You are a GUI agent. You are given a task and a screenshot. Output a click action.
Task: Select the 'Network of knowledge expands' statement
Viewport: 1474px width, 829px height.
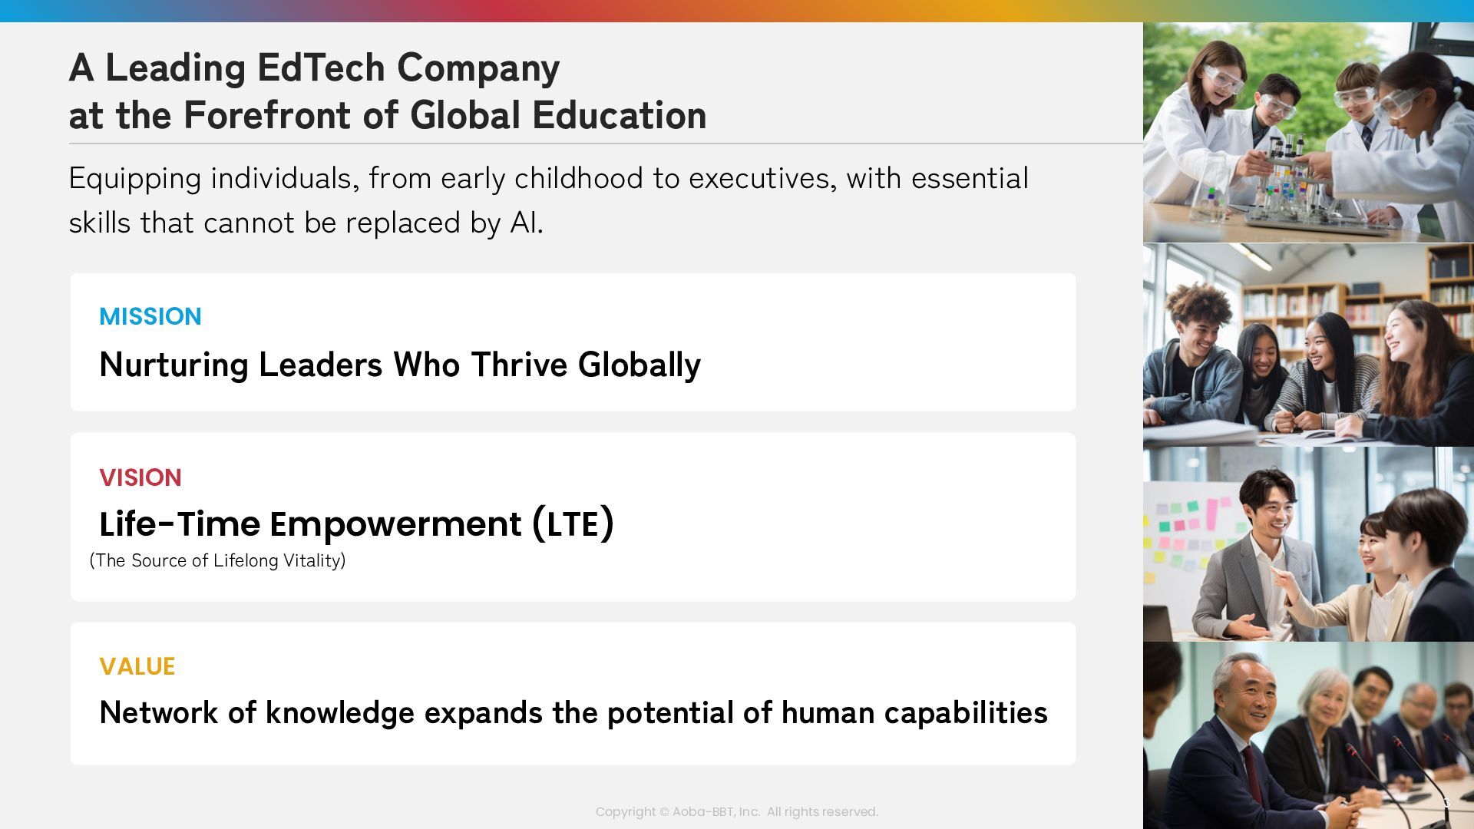[x=573, y=712]
